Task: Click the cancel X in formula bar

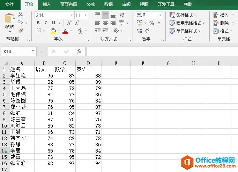Action: coord(54,51)
